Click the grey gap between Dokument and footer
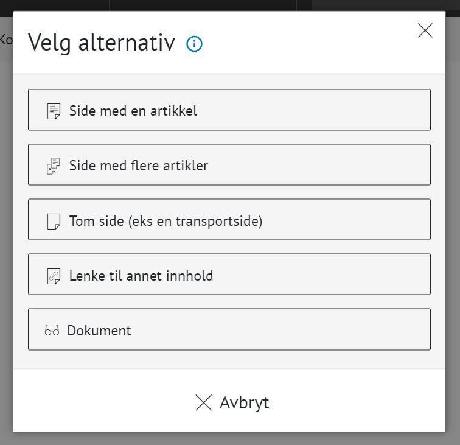The width and height of the screenshot is (460, 445). pos(229,359)
